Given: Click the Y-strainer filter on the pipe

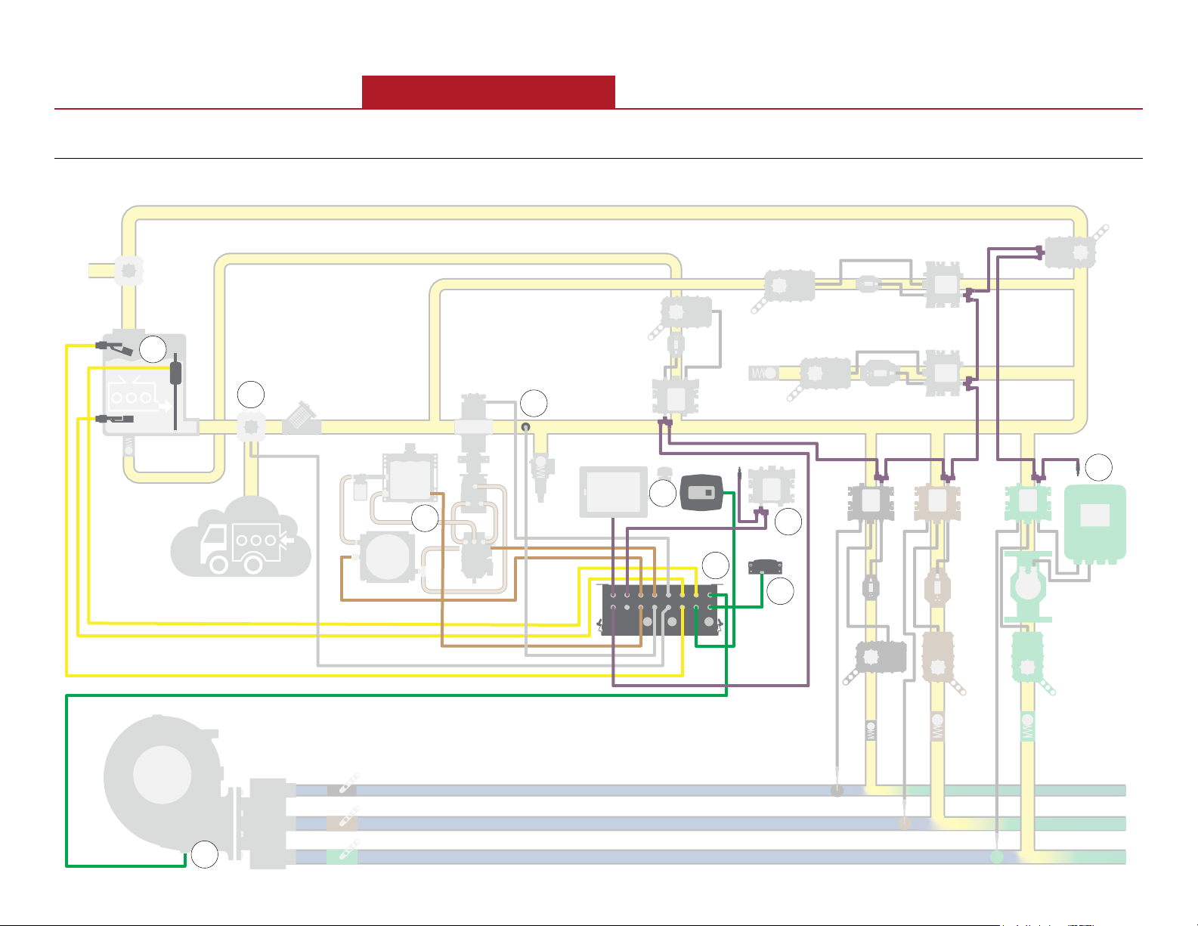Looking at the screenshot, I should click(x=302, y=420).
